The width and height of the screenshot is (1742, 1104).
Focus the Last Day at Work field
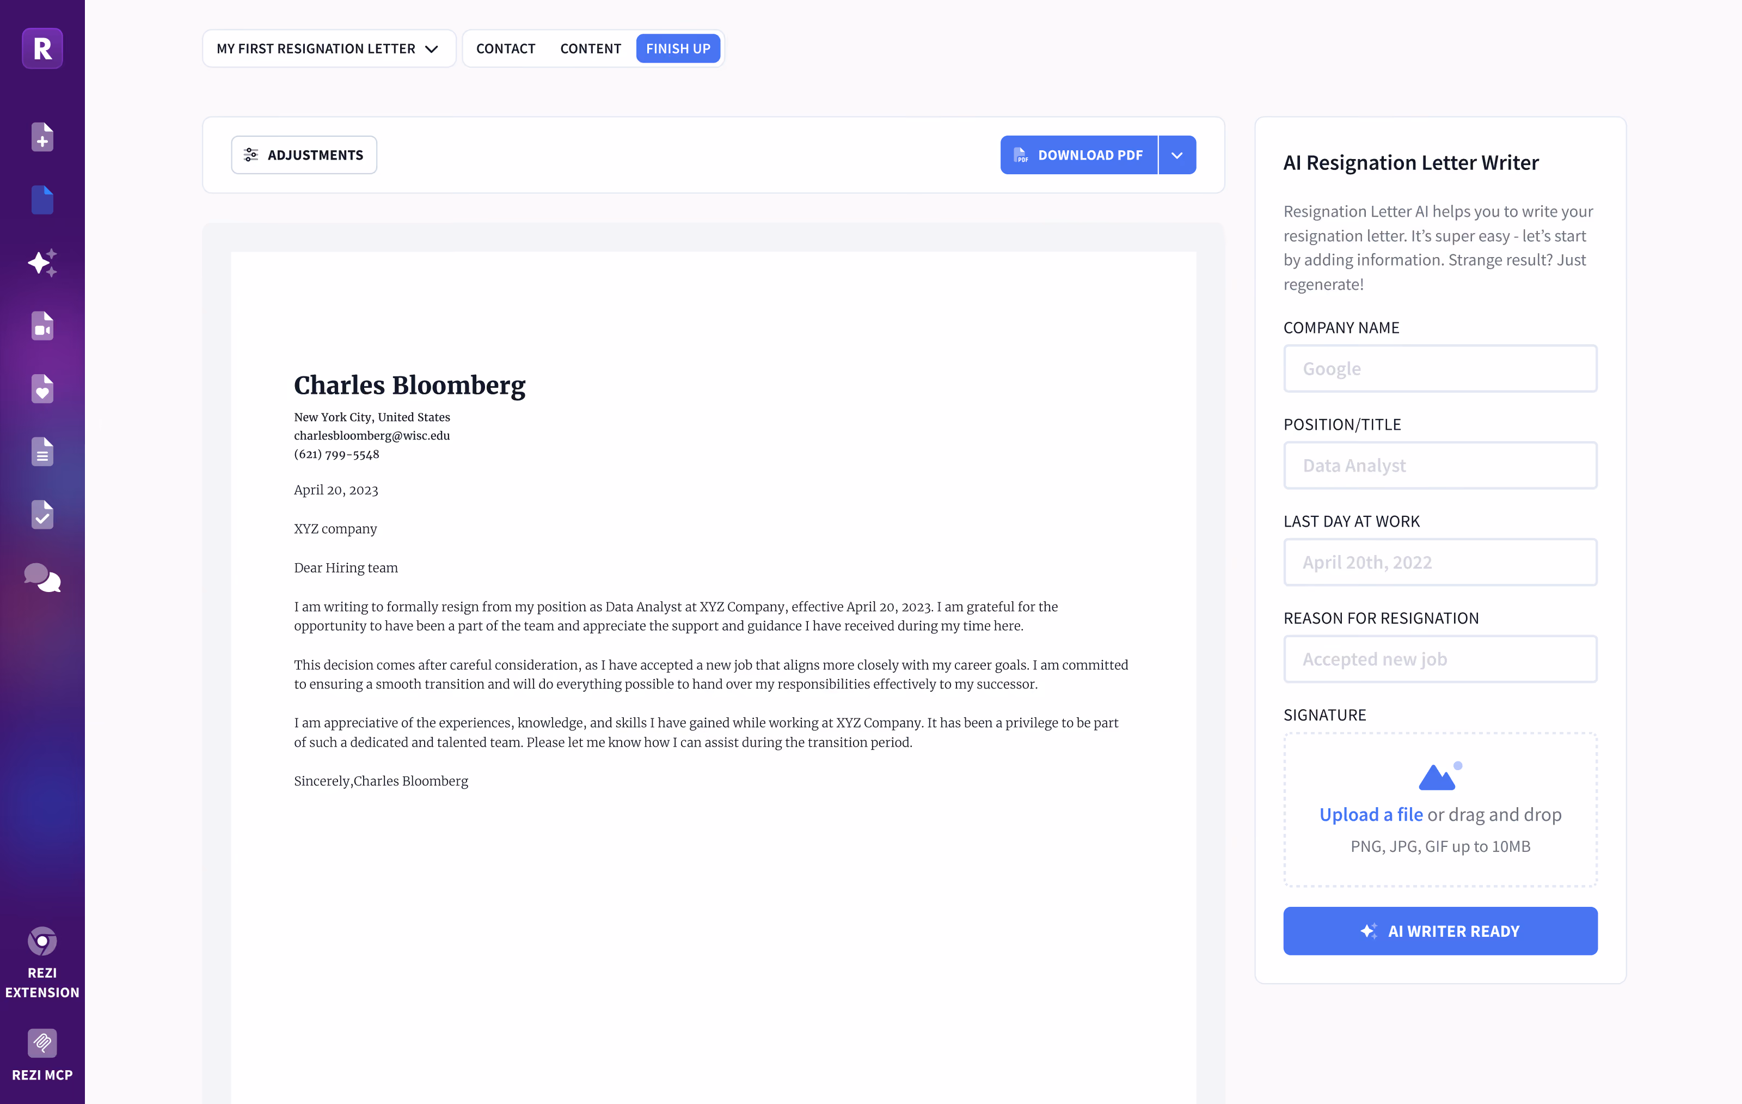pyautogui.click(x=1440, y=563)
